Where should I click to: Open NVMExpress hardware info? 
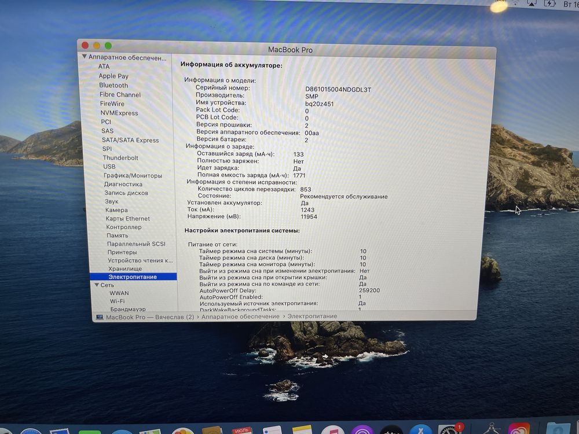[119, 113]
